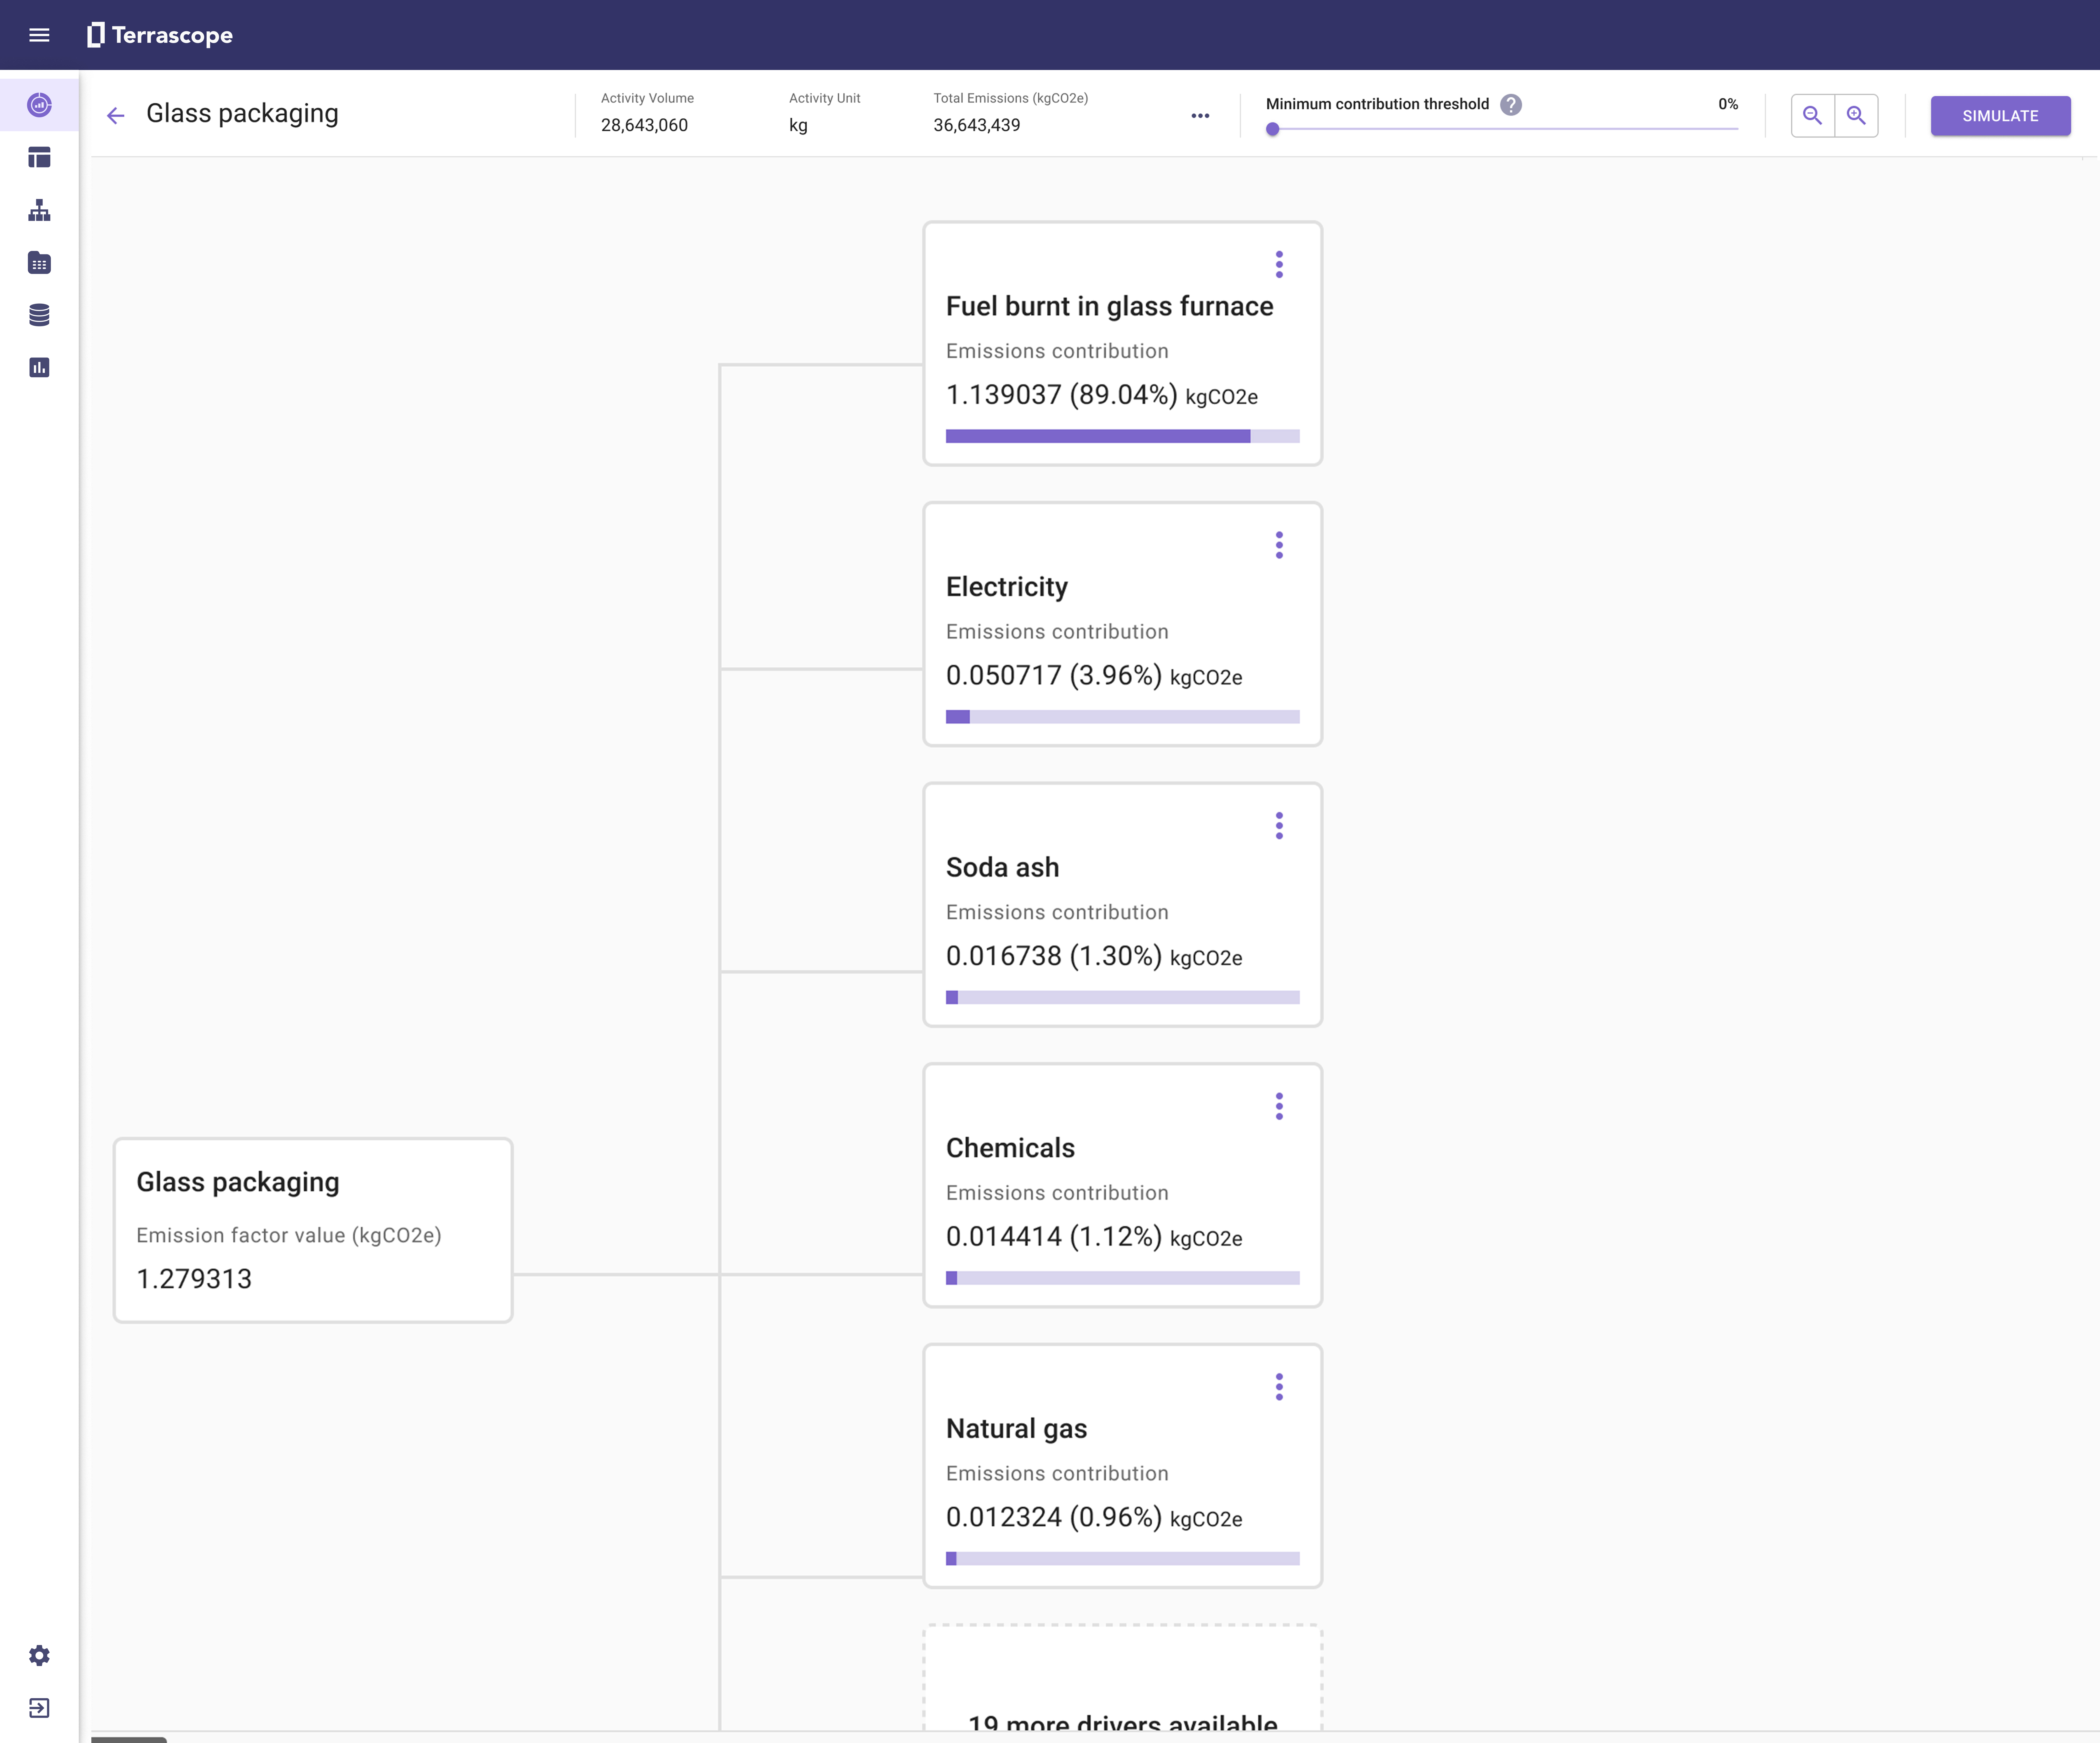
Task: Open the header three-dot more options
Action: 1200,116
